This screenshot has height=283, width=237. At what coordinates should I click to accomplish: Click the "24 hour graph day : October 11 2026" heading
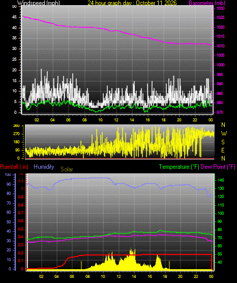tap(132, 3)
